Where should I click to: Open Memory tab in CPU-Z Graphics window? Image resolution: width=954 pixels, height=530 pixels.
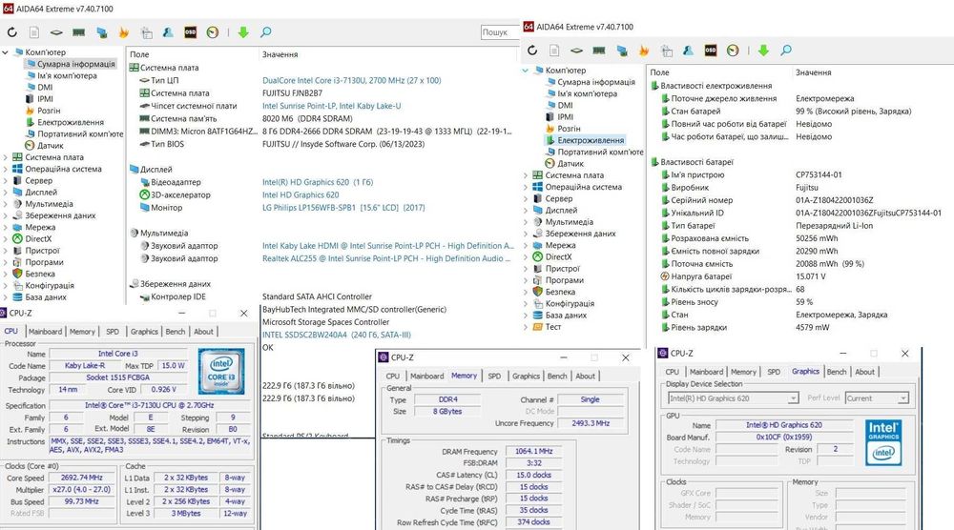pos(743,372)
